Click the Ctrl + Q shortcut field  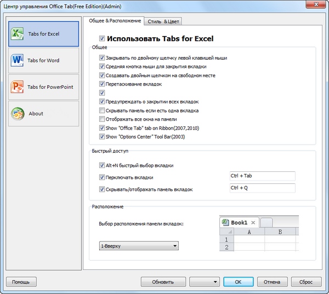[262, 188]
